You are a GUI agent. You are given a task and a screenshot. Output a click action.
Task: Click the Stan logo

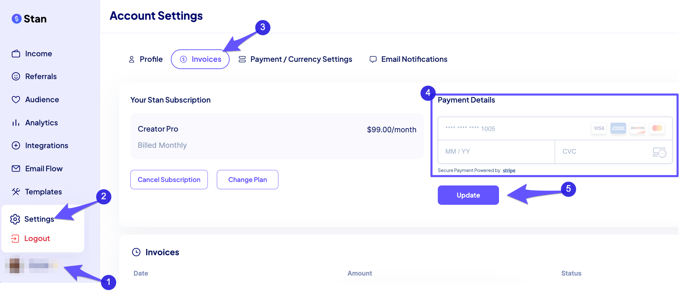pyautogui.click(x=29, y=19)
